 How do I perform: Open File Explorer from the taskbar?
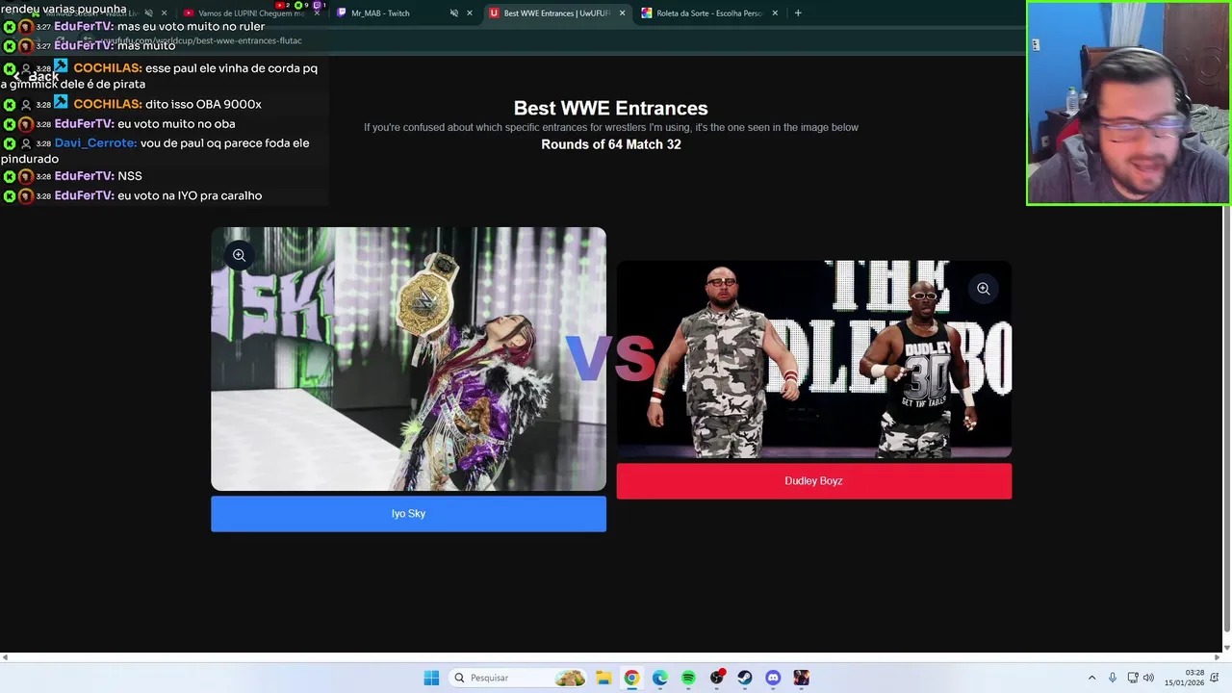(603, 678)
